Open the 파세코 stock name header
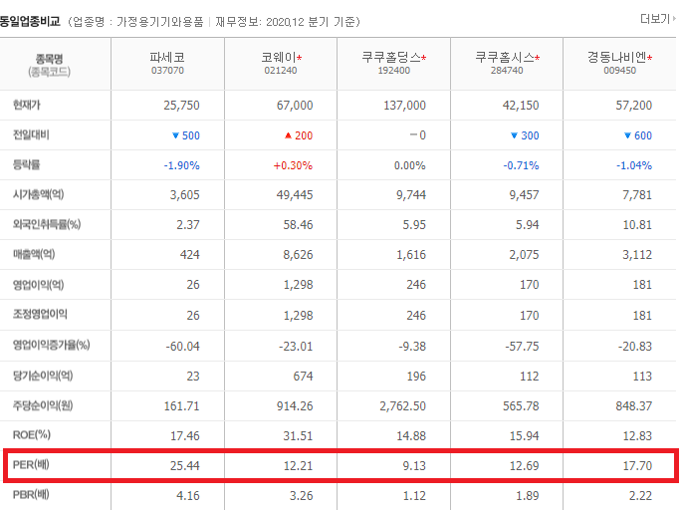Viewport: 683px width, 510px height. click(x=167, y=57)
